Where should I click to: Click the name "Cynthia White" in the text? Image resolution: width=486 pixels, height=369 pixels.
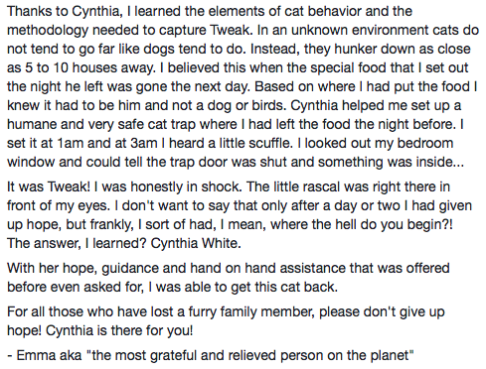(195, 243)
